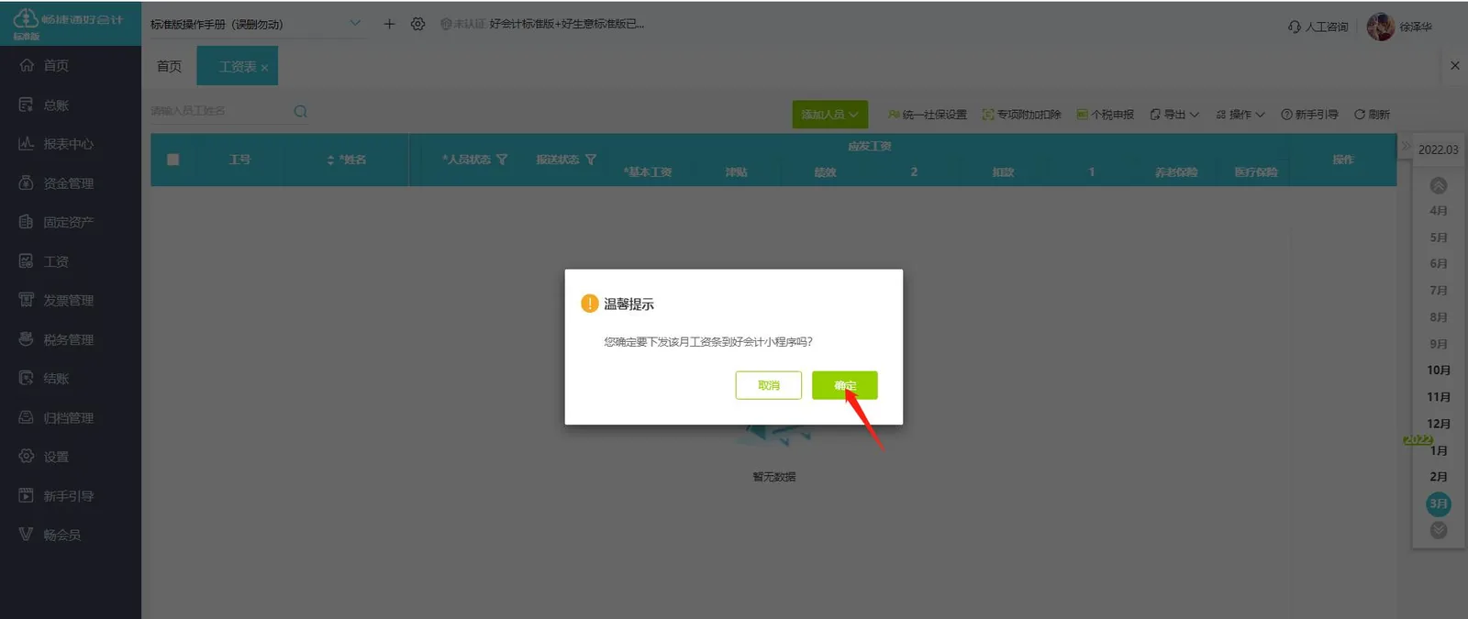Collapse the month panel with double chevron
The image size is (1468, 619).
point(1406,146)
